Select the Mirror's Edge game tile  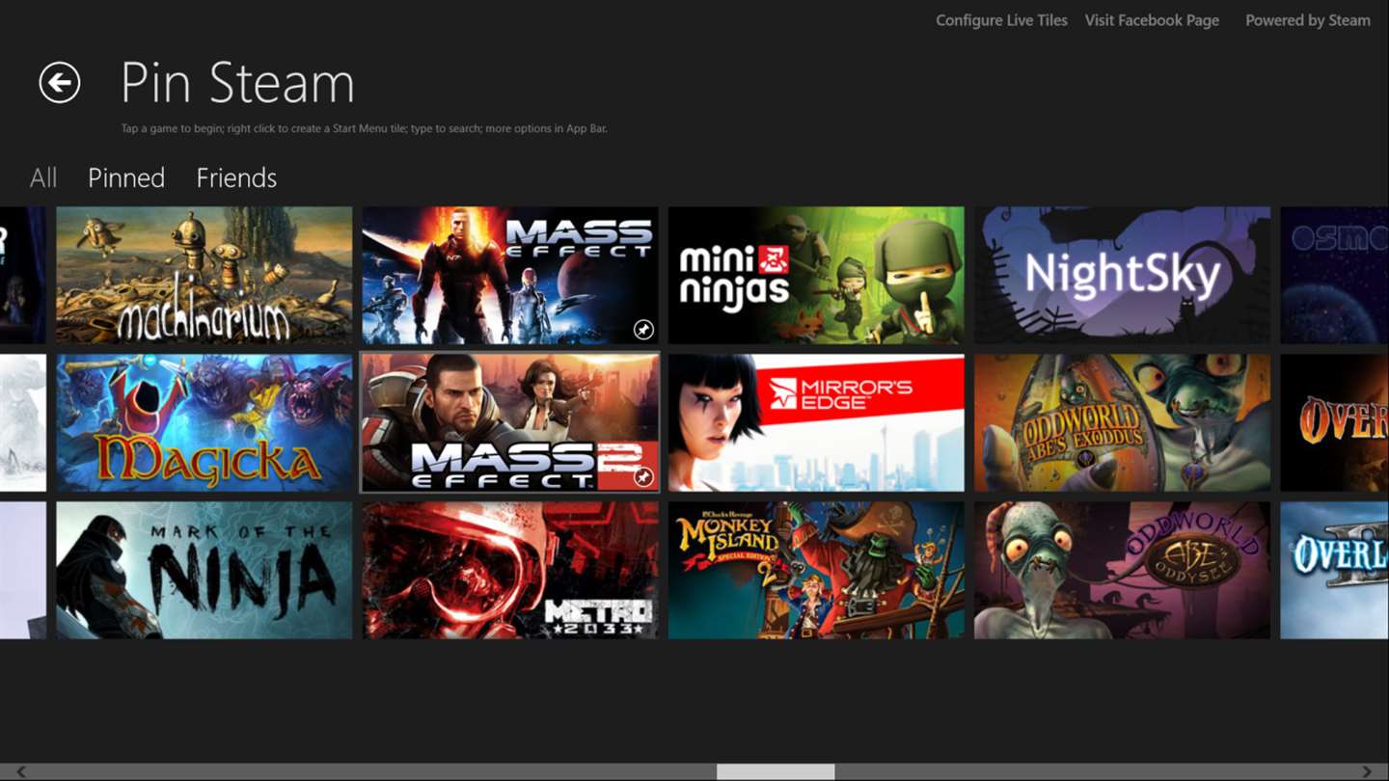point(816,422)
